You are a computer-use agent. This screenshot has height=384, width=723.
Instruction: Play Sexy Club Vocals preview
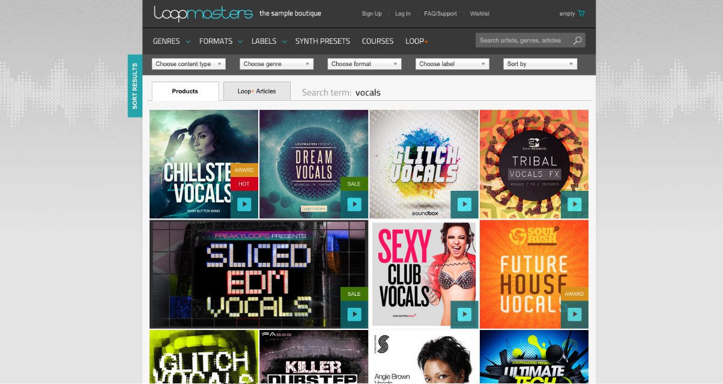click(464, 314)
